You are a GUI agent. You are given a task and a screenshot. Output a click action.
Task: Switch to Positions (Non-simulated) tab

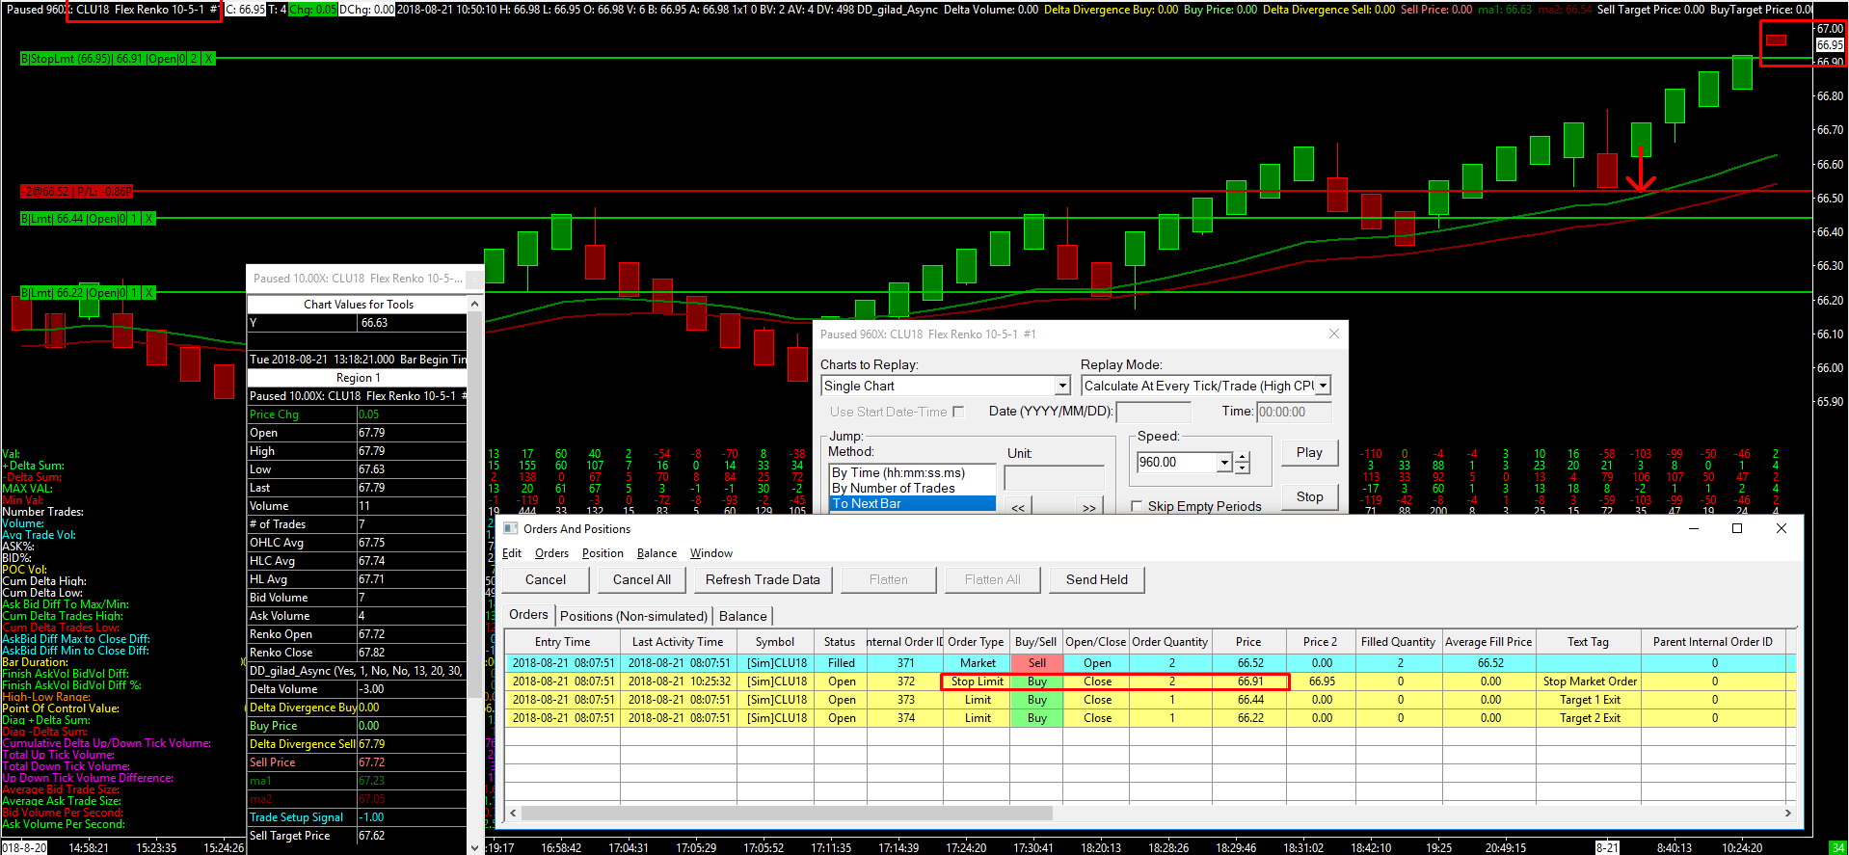[633, 616]
